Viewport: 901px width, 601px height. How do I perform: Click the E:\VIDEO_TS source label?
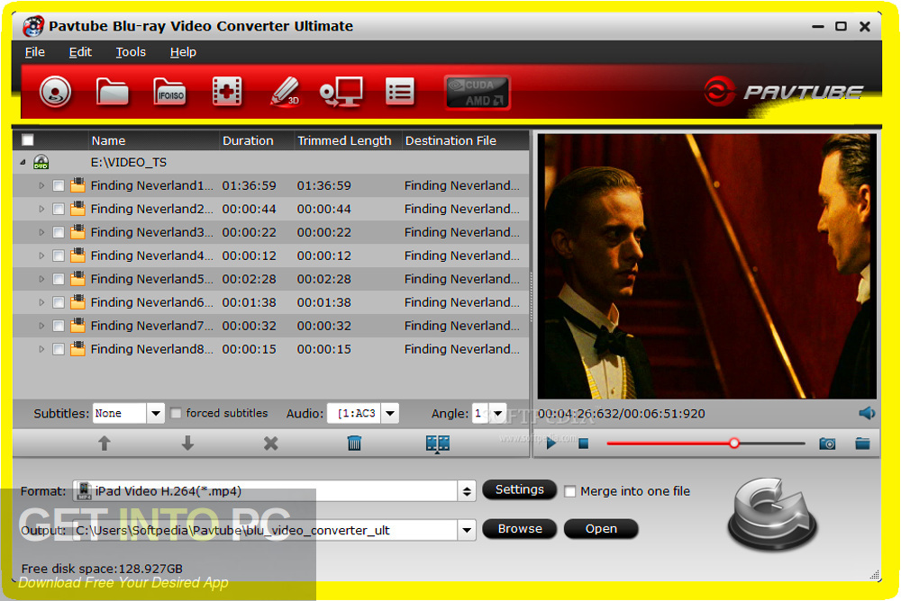coord(129,163)
